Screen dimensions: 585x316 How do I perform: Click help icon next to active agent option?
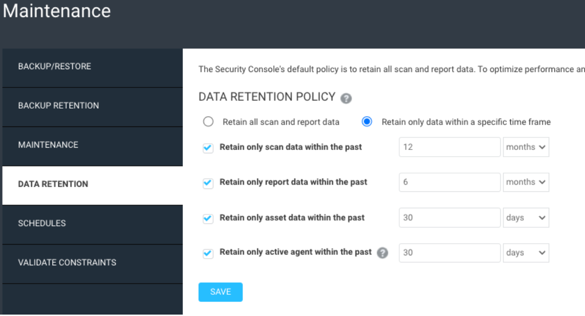pos(383,253)
